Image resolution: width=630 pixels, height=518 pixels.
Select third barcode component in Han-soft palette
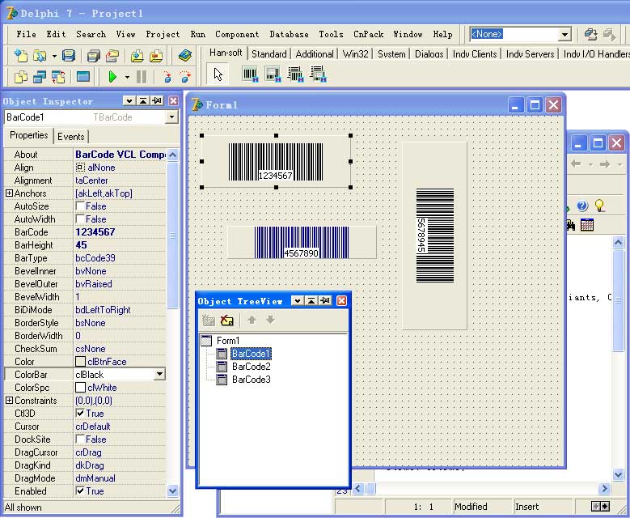[x=295, y=74]
